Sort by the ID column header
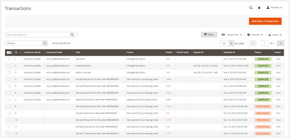The image size is (290, 138). tap(18, 52)
